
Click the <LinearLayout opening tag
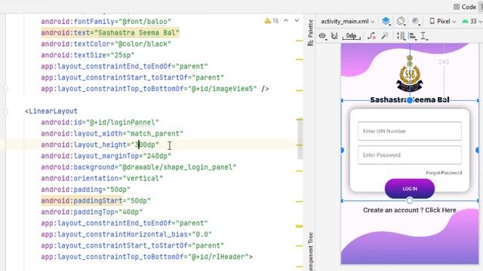[51, 111]
